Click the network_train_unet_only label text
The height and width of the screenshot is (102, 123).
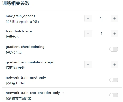pos(26,78)
